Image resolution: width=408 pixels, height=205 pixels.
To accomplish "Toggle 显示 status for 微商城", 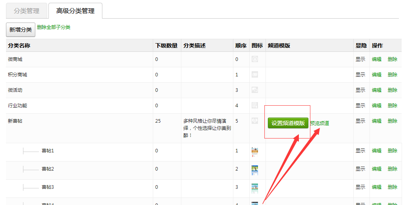I will (360, 59).
